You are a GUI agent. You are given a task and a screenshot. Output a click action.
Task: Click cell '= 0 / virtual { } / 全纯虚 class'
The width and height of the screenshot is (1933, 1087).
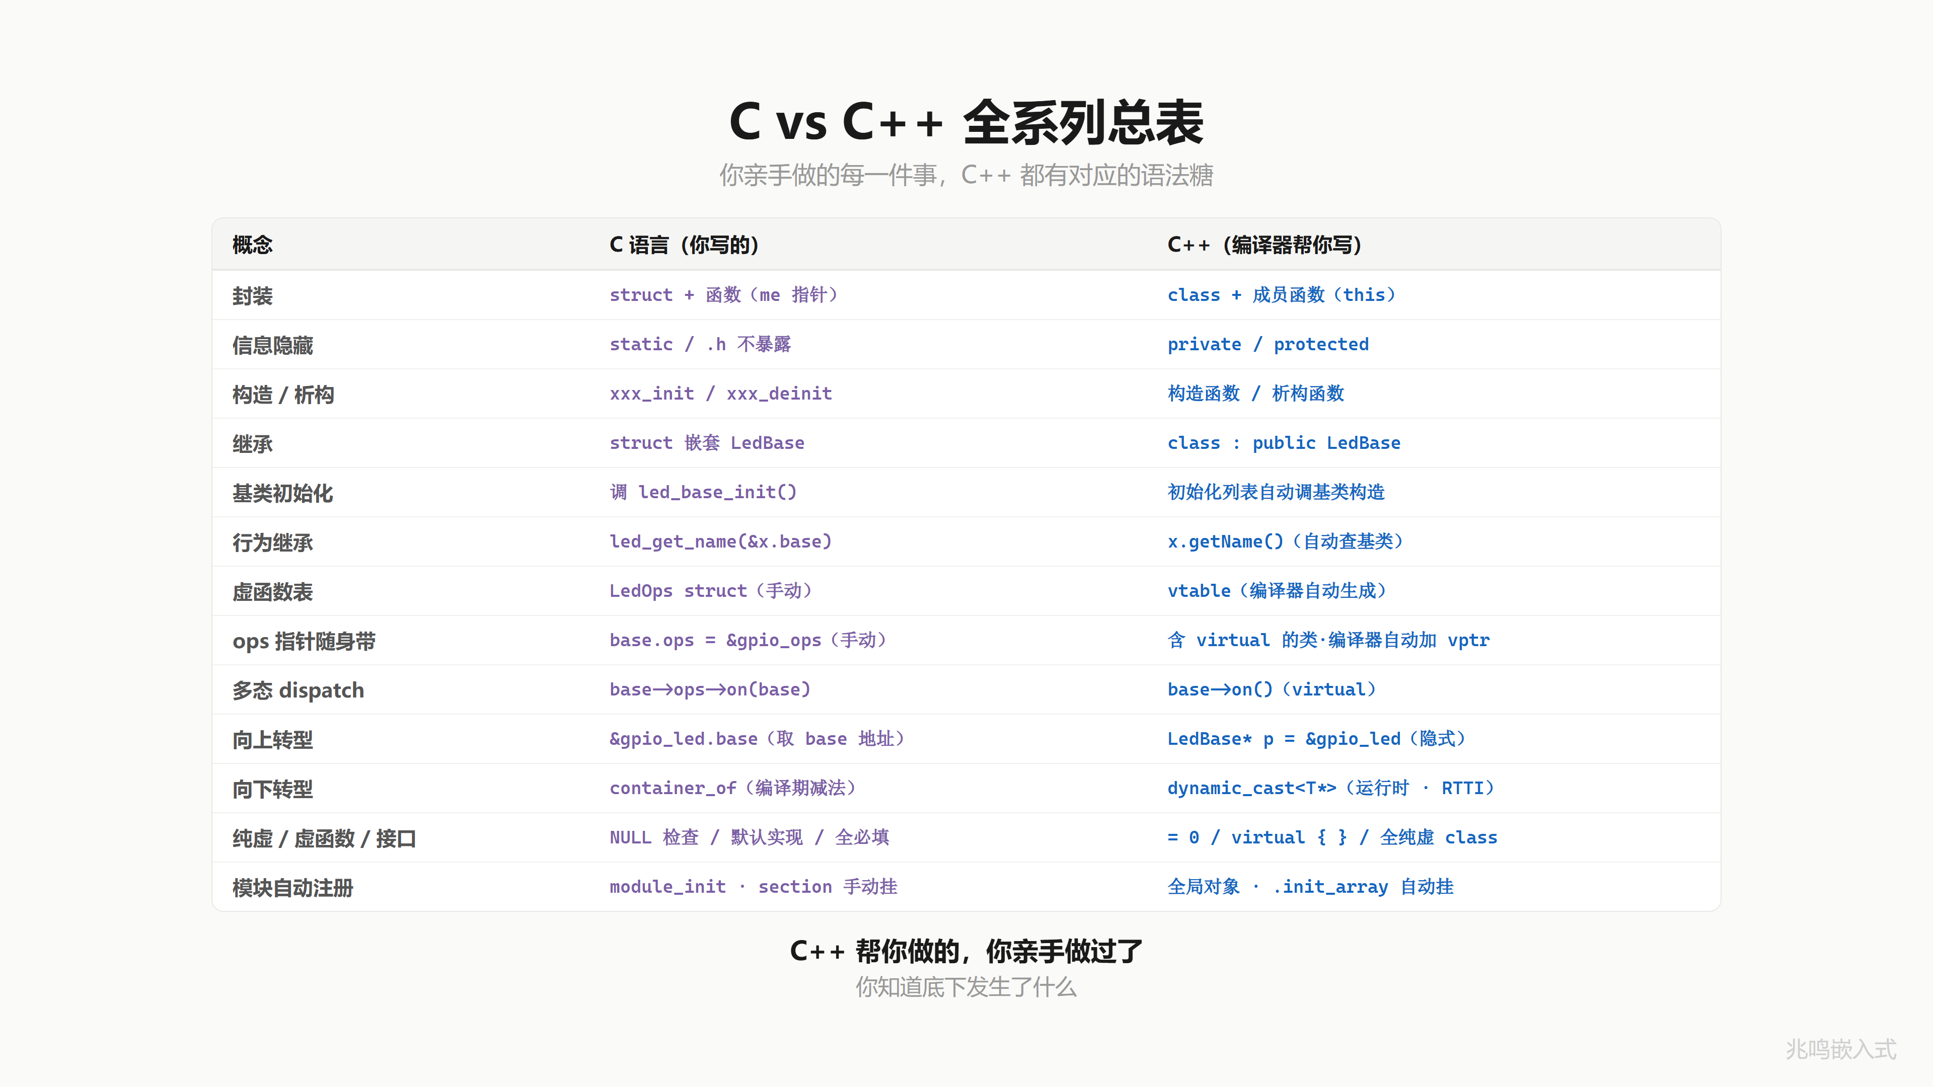tap(1332, 838)
